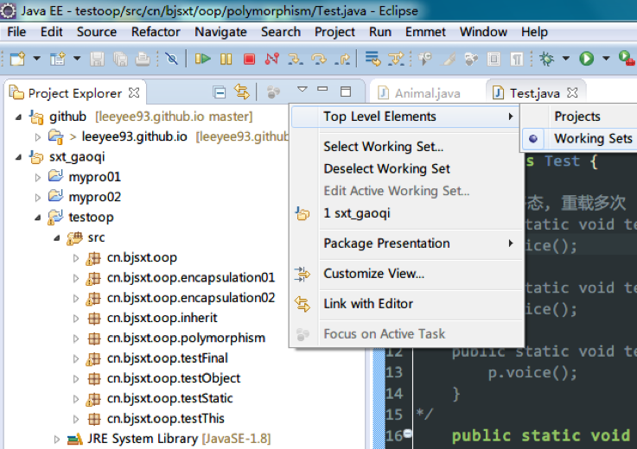Choose Projects as top level elements
This screenshot has height=449, width=637.
[579, 117]
